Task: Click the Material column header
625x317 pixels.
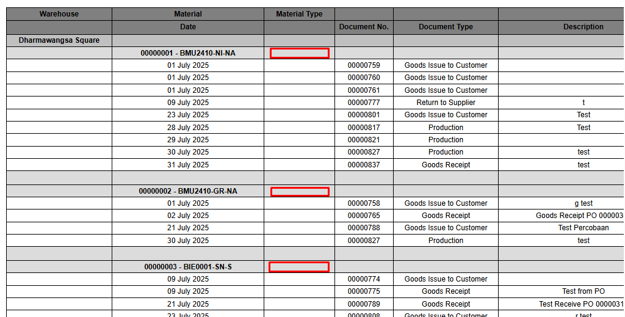Action: (x=188, y=14)
